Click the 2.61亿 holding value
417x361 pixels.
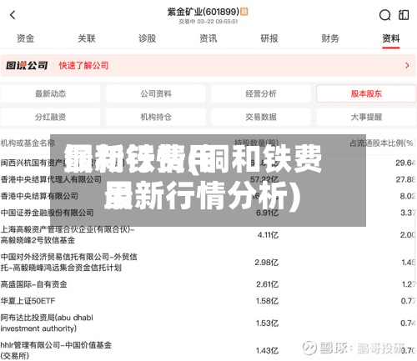[x=267, y=284]
